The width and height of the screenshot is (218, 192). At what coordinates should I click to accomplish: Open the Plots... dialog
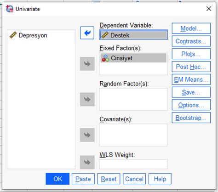191,54
